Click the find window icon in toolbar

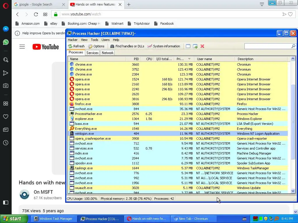pyautogui.click(x=188, y=46)
